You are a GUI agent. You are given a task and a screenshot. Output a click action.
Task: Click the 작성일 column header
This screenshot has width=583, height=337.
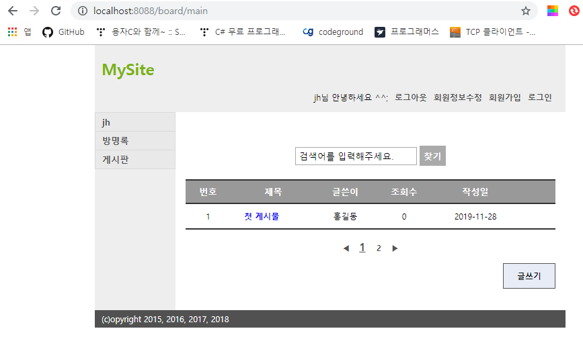pos(475,191)
